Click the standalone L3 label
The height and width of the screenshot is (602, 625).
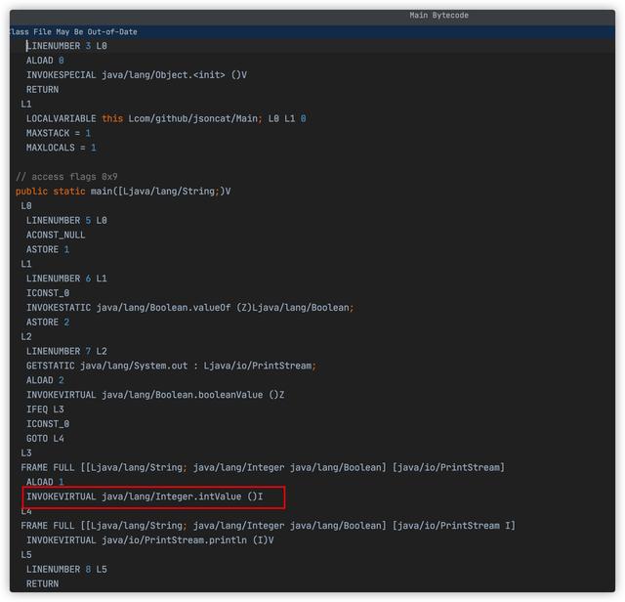(26, 453)
